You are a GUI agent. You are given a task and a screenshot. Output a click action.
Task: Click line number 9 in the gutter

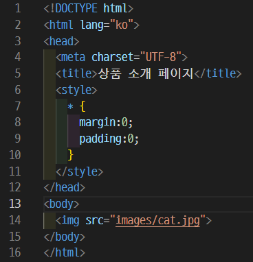[x=18, y=139]
